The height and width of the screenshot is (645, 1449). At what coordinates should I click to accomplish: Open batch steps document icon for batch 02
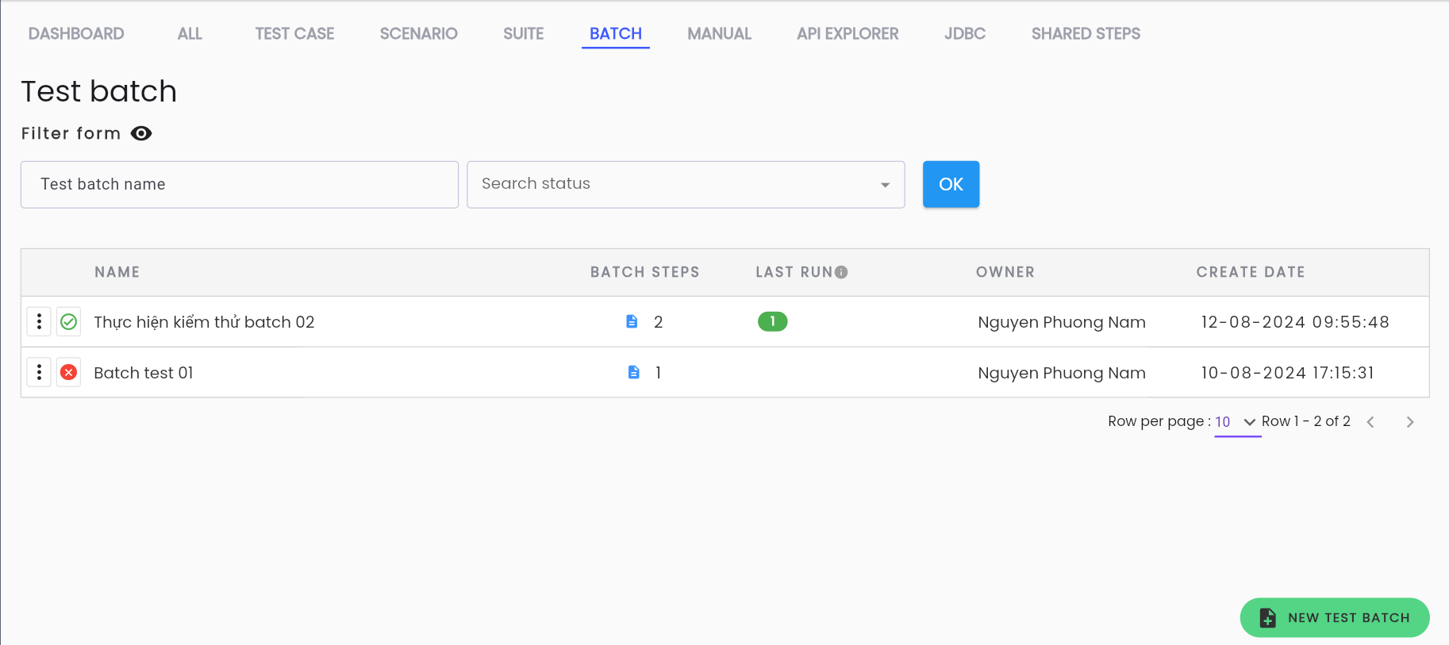[x=632, y=321]
